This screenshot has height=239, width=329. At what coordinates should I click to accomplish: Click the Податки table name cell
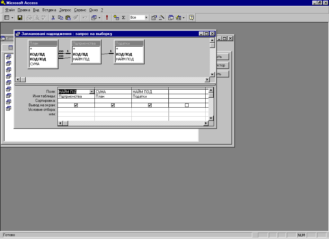(x=150, y=96)
